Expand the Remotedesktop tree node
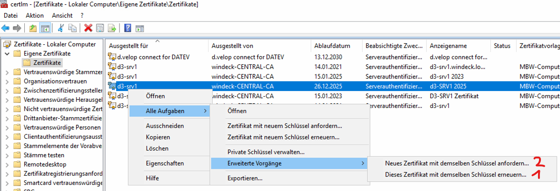This screenshot has width=560, height=191. tap(7, 164)
